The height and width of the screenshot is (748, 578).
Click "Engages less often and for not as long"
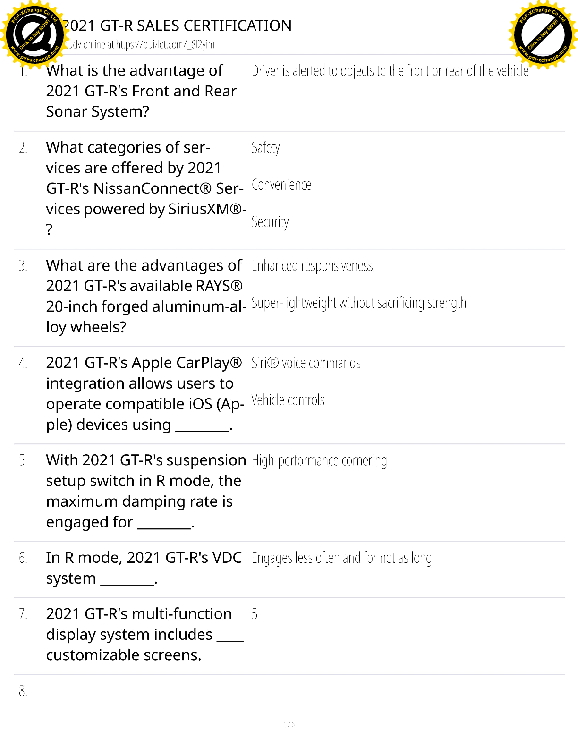pyautogui.click(x=341, y=558)
